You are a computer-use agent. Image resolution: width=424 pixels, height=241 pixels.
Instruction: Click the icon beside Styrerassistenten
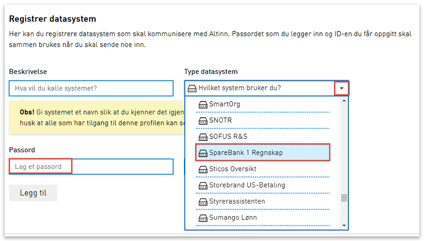click(x=203, y=202)
